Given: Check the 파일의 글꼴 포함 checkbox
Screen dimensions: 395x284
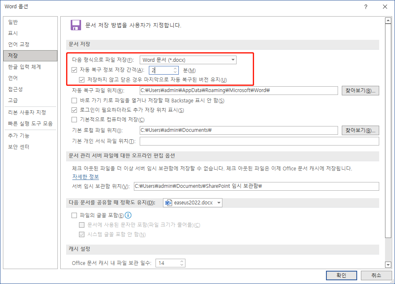Looking at the screenshot, I should (74, 215).
